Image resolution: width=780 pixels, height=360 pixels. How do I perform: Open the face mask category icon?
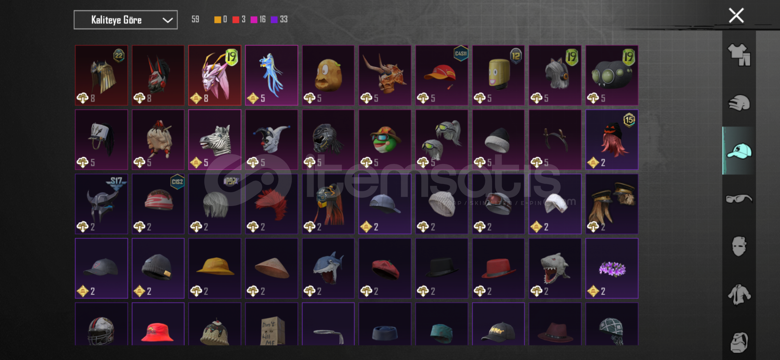(739, 246)
